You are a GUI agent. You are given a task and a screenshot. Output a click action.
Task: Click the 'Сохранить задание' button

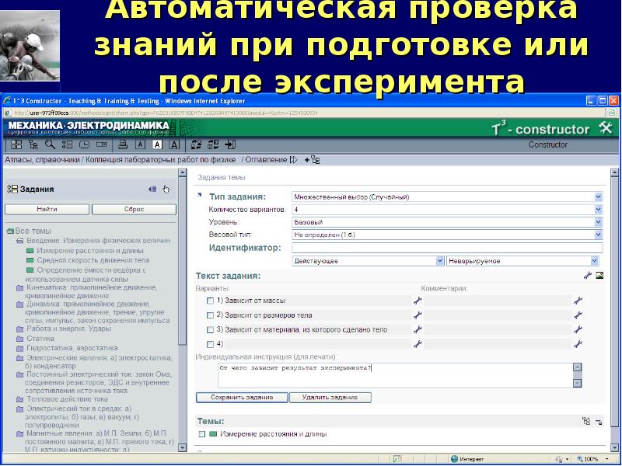(240, 398)
